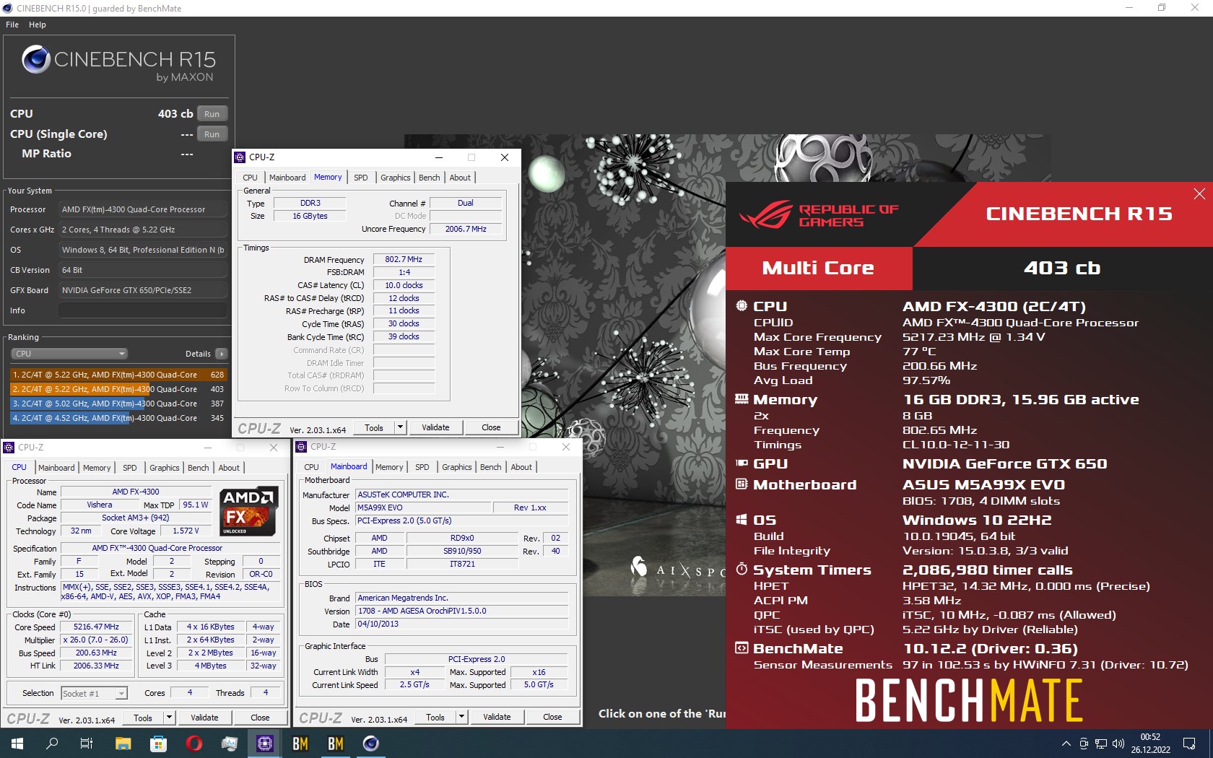Viewport: 1213px width, 758px height.
Task: Select ranking entry scoring 345
Action: [118, 418]
